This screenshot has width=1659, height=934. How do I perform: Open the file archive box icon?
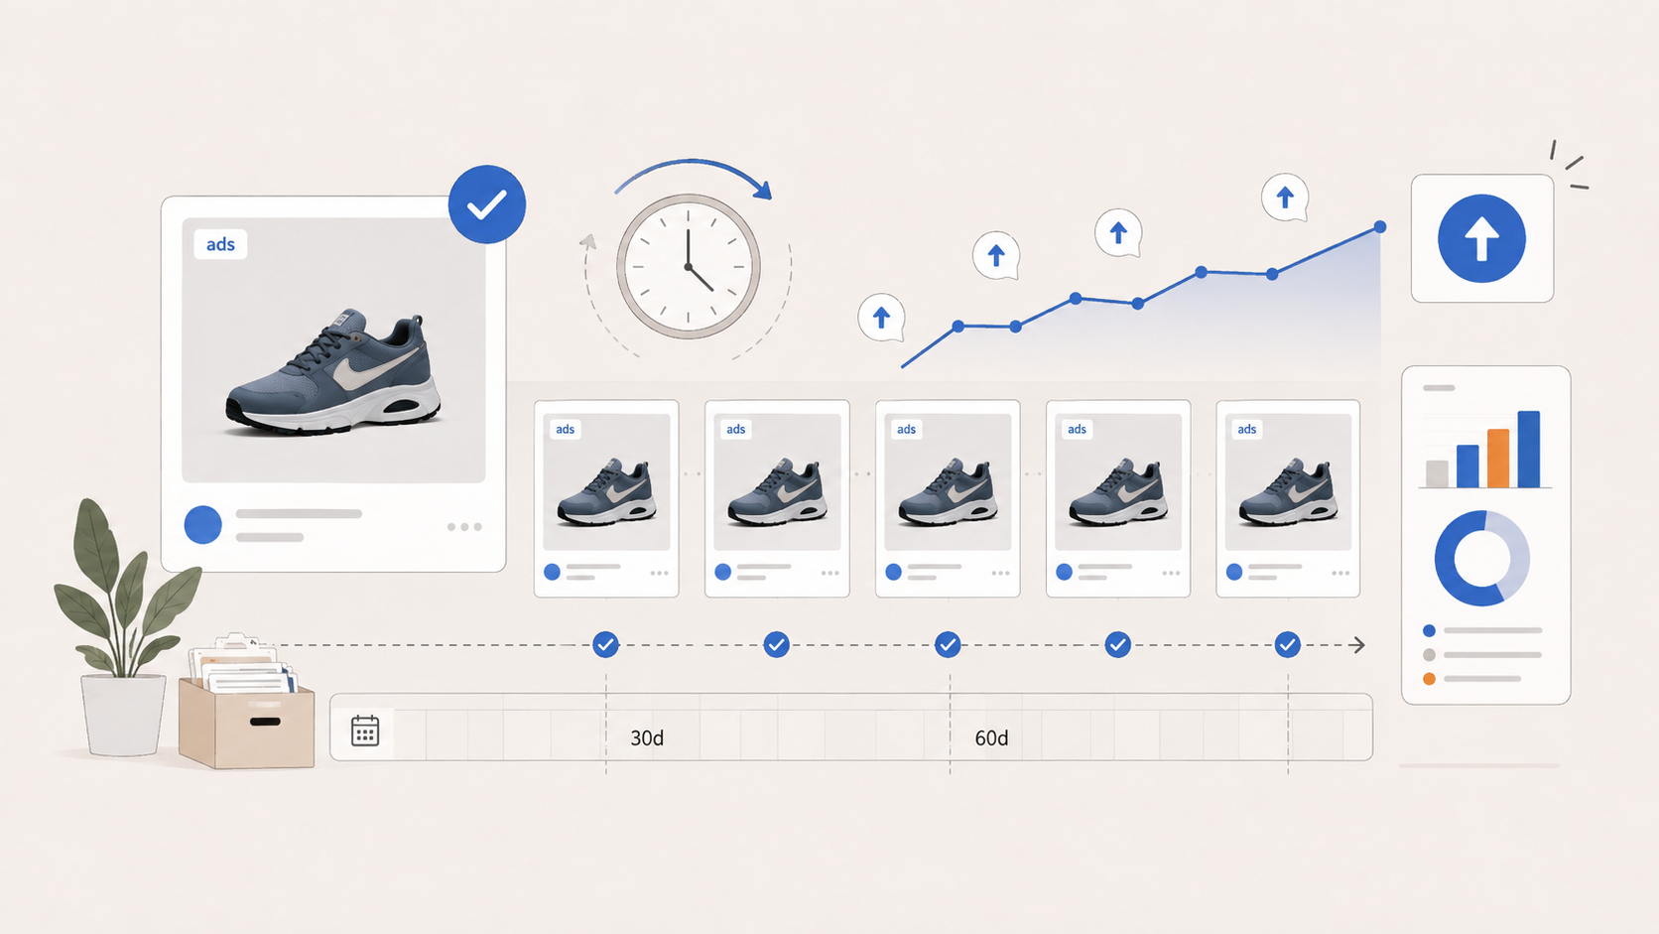point(247,703)
